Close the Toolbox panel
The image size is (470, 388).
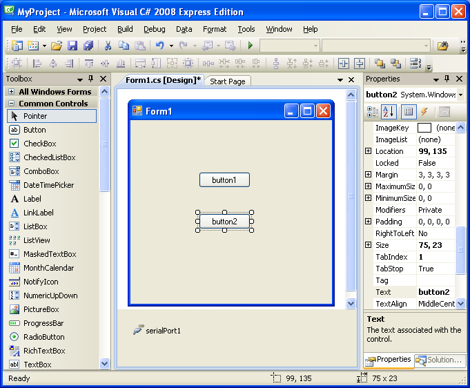(103, 79)
